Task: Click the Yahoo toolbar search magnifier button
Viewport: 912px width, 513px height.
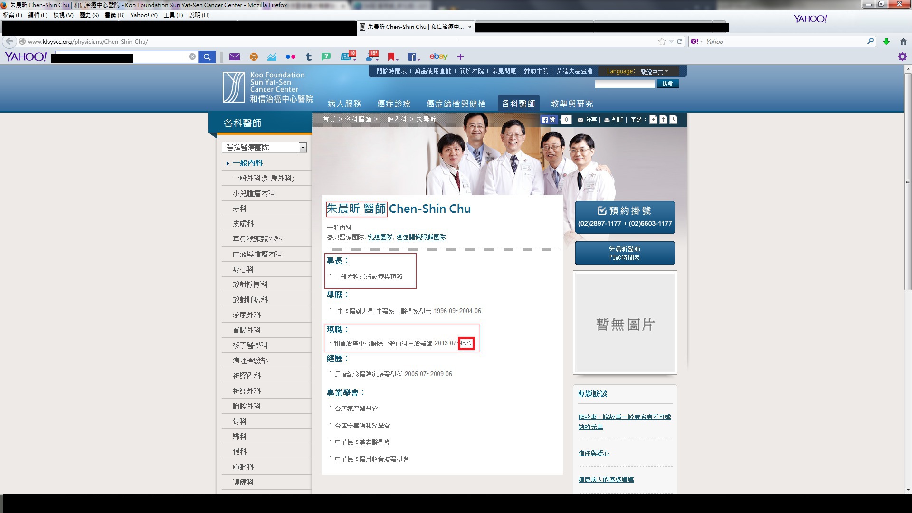Action: click(x=207, y=57)
